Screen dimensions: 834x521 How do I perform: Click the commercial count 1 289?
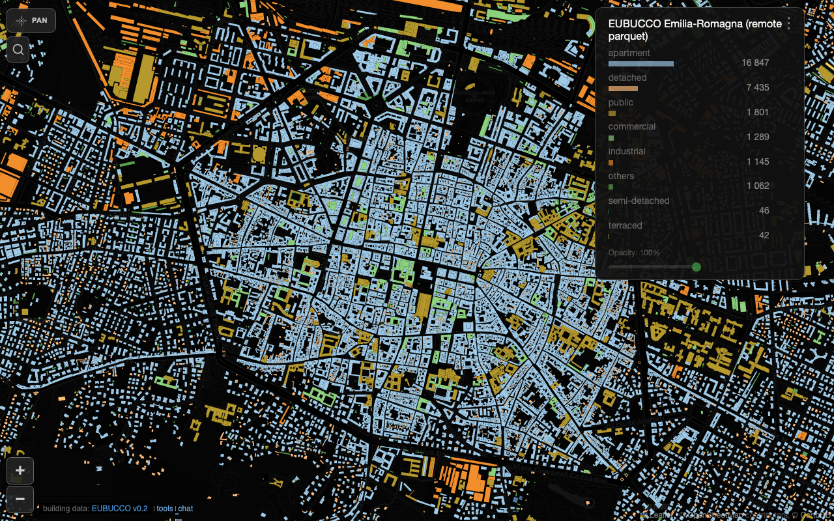click(758, 137)
